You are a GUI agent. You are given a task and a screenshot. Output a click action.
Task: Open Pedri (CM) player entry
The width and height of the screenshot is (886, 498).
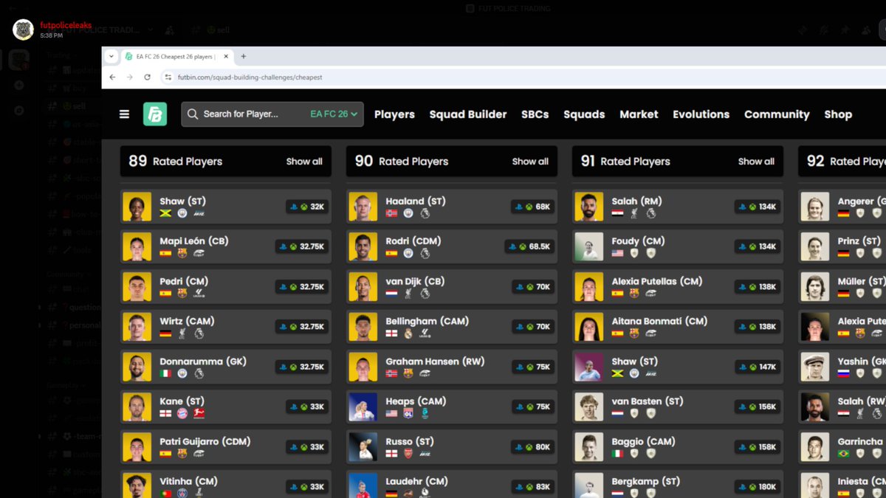[x=225, y=286]
